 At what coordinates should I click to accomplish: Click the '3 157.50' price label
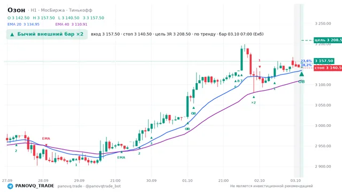[324, 61]
